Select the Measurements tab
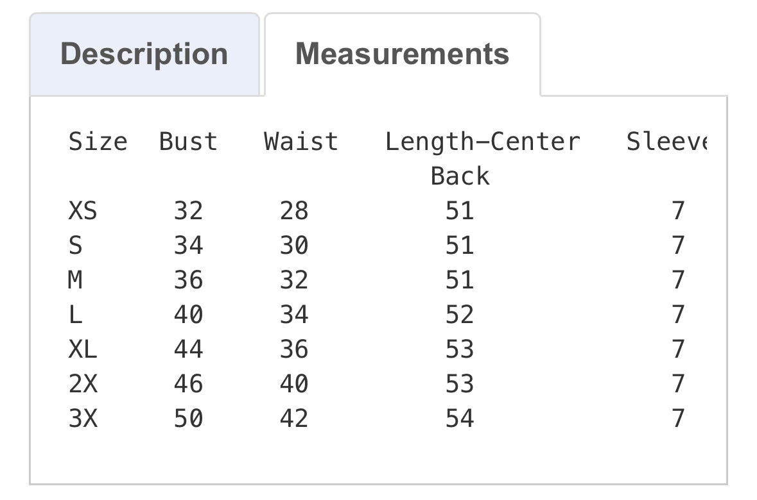This screenshot has height=500, width=757. 403,54
